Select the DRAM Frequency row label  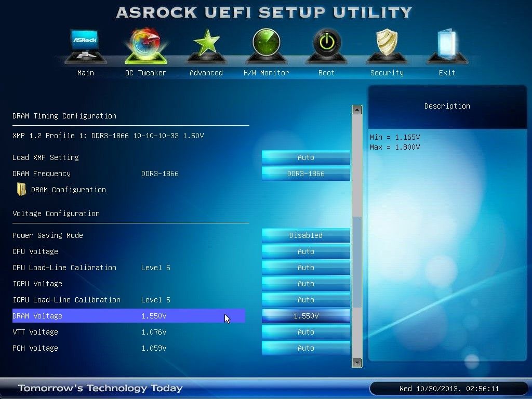point(42,174)
